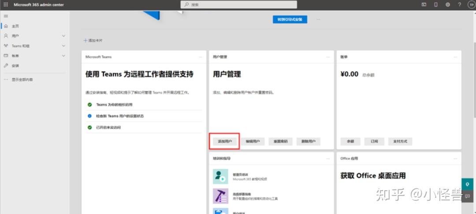The image size is (476, 214).
Task: Expand the Billing menu chevron
Action: [x=63, y=56]
